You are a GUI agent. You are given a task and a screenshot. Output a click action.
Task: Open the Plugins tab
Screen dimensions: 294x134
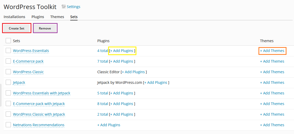point(38,17)
